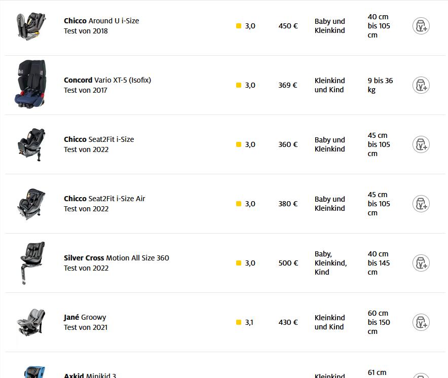Click Chicco Around U car seat thumbnail
Screen dimensions: 448x378
coord(31,26)
